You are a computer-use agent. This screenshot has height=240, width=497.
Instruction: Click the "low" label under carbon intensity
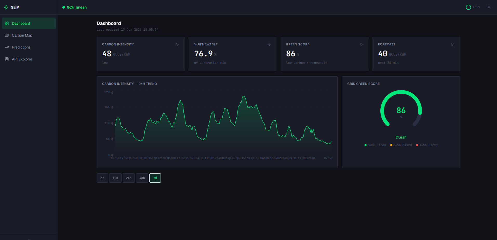pyautogui.click(x=105, y=63)
